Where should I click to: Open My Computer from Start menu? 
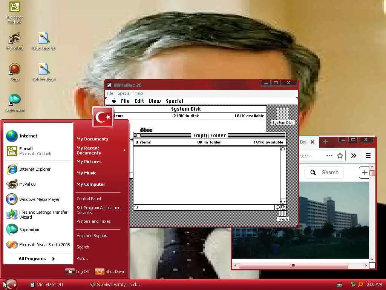coord(91,184)
